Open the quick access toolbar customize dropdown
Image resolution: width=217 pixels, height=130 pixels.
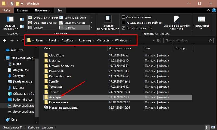point(22,4)
